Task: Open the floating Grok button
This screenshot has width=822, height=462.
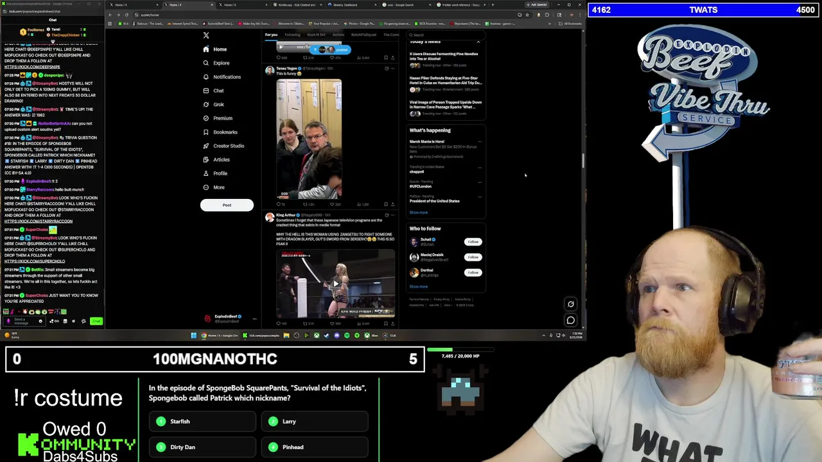Action: click(570, 304)
